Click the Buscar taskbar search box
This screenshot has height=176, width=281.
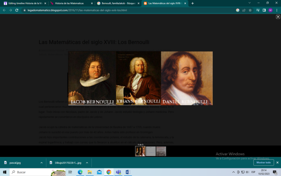[37, 172]
